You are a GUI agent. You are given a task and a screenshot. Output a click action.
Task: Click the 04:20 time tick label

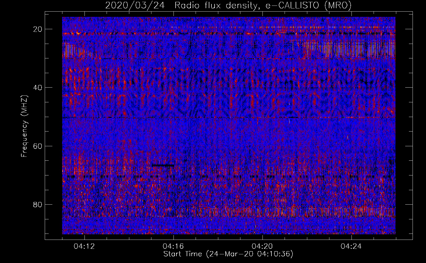coord(262,246)
